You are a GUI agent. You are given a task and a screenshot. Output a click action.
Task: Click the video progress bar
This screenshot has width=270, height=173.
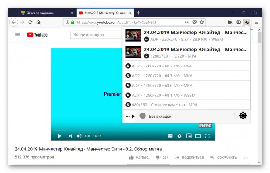click(x=133, y=131)
